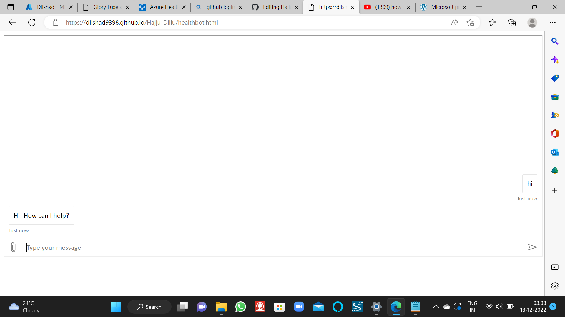Open the sidebar Tools briefcase icon

point(555,97)
